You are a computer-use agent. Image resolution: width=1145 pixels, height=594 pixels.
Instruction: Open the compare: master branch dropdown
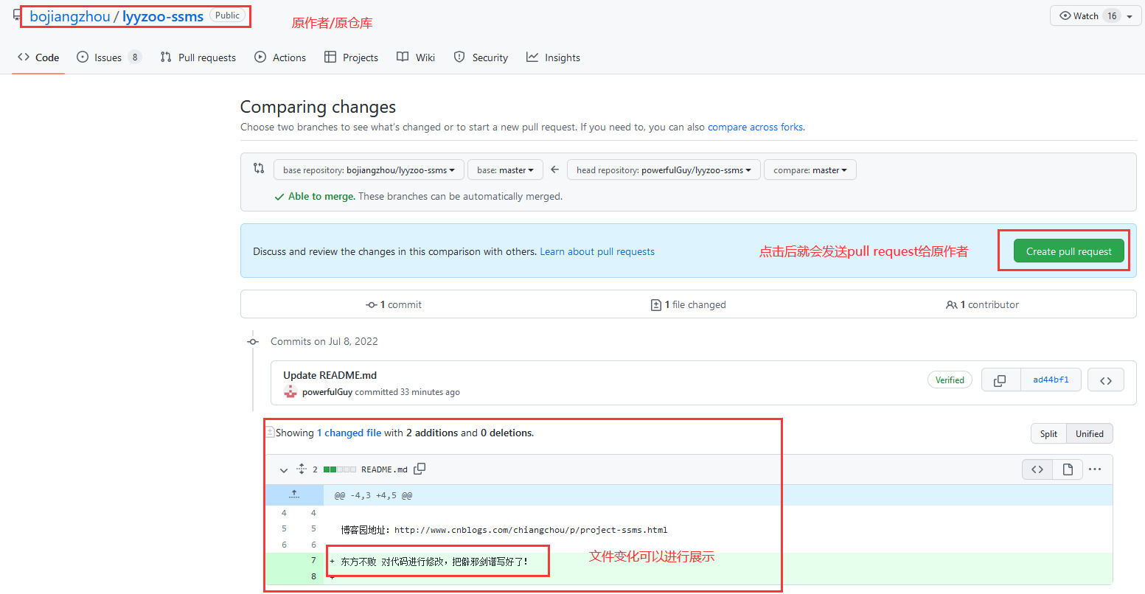pos(810,170)
